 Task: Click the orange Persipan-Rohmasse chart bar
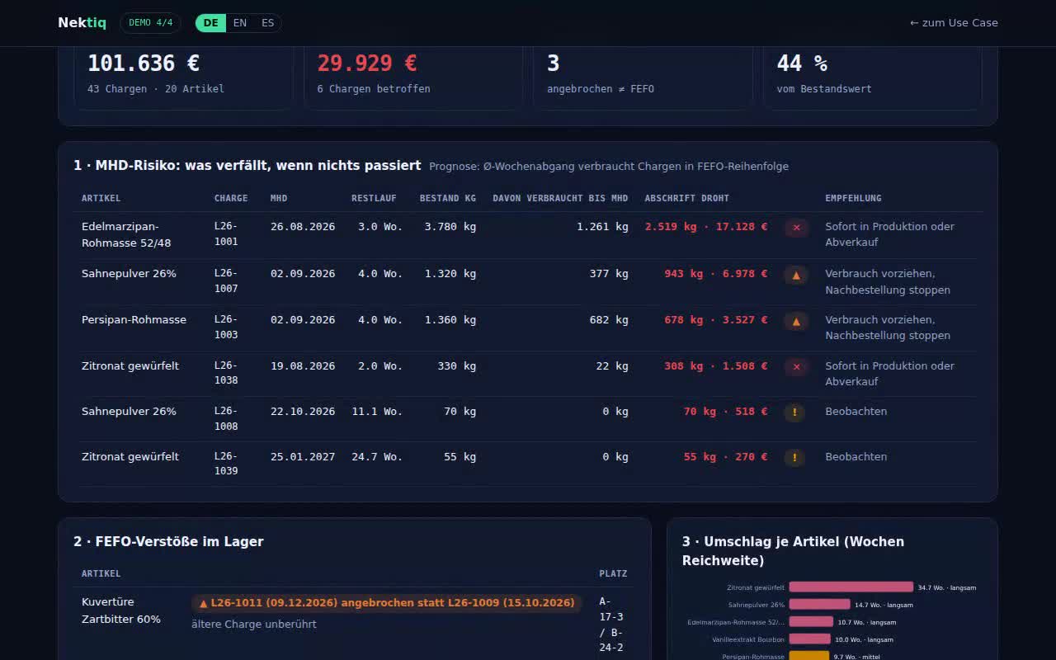coord(808,657)
